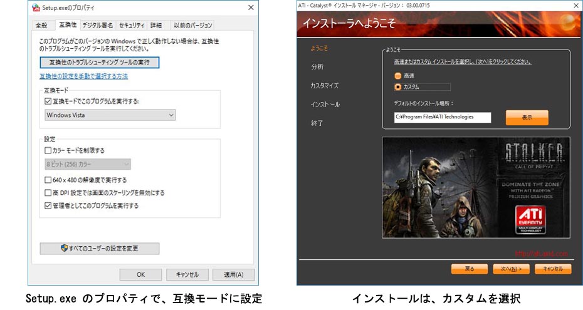The height and width of the screenshot is (310, 583).
Task: Switch to the 互換性 tab
Action: (68, 24)
